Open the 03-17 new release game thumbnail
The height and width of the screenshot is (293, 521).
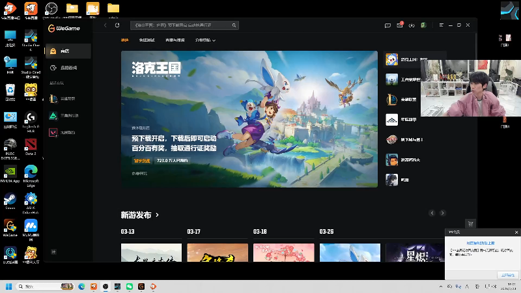218,253
